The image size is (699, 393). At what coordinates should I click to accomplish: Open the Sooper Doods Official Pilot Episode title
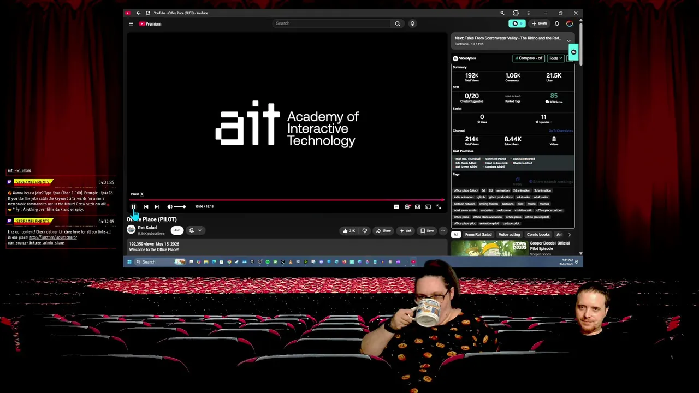pos(549,246)
